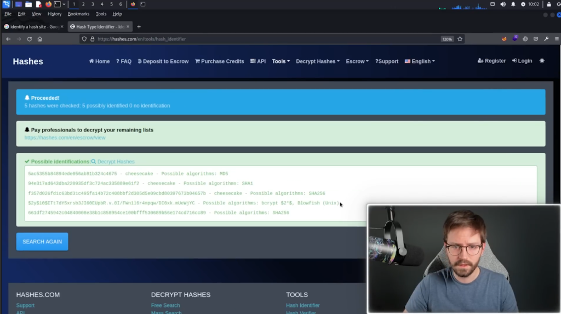The width and height of the screenshot is (561, 314).
Task: Open the Bookmarks menu
Action: [78, 14]
